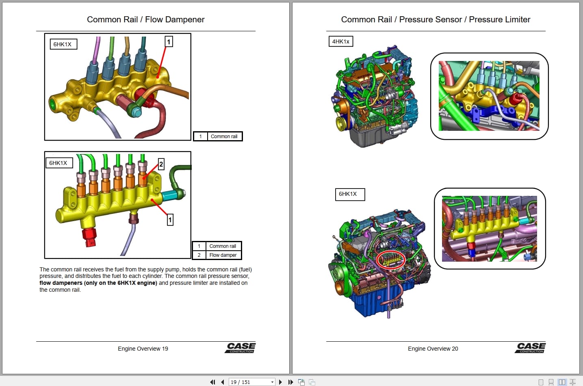Open the page number dropdown
Image resolution: width=583 pixels, height=386 pixels.
coord(272,382)
